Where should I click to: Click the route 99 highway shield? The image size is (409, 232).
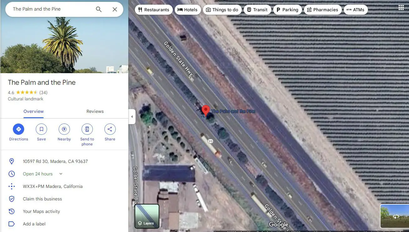pos(210,141)
